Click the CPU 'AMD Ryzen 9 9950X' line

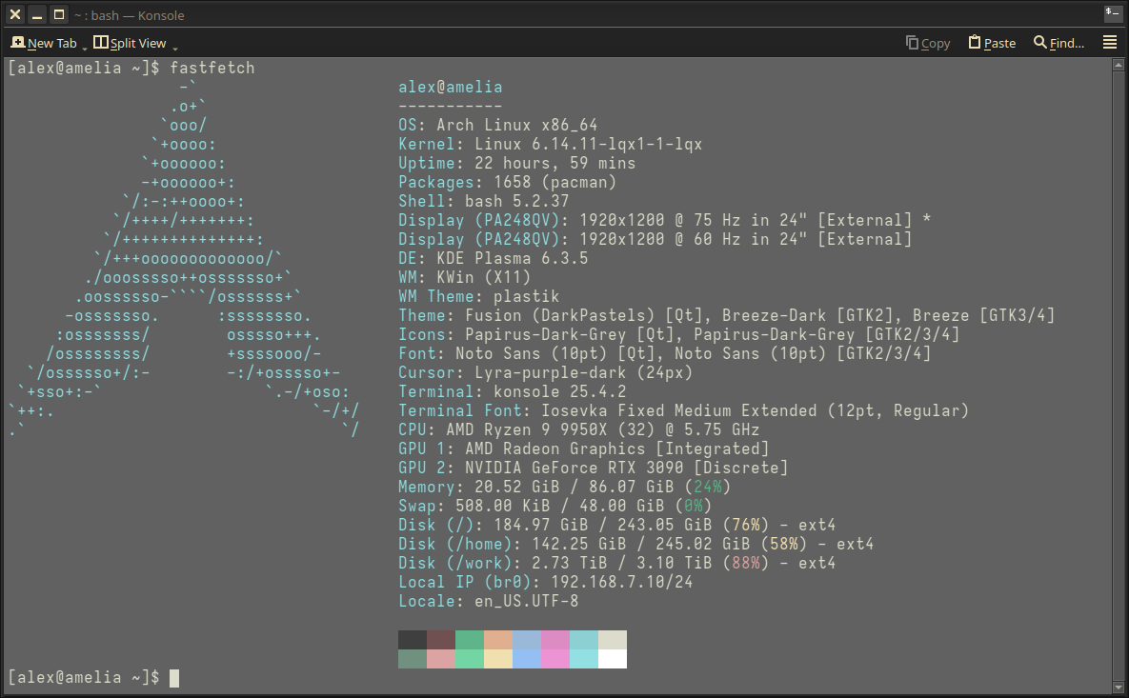point(579,430)
